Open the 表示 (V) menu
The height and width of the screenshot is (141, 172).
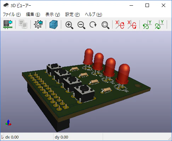[x=53, y=15]
